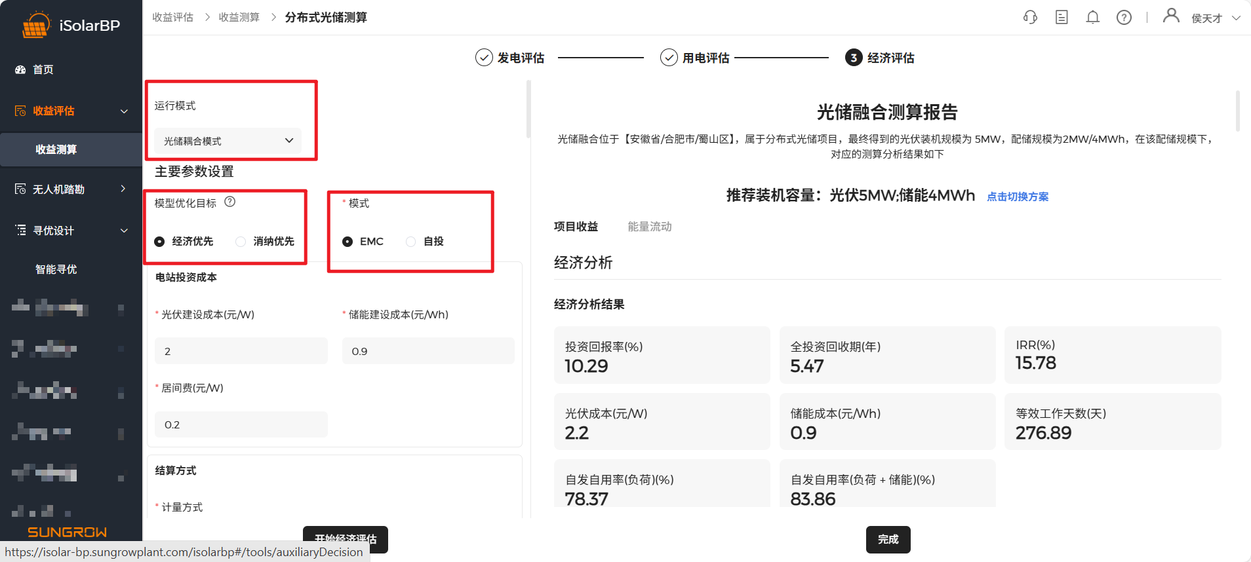Click the customer service headset icon
Viewport: 1251px width, 562px height.
coord(1030,18)
